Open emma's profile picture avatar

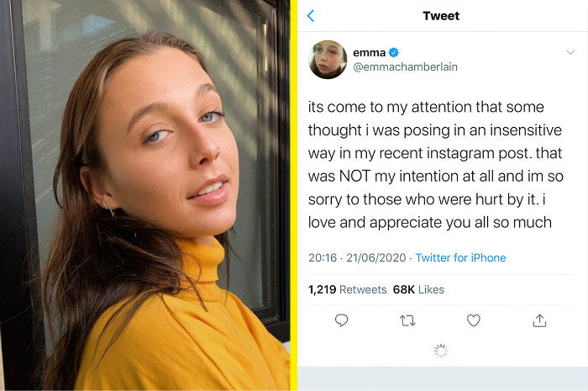[328, 60]
